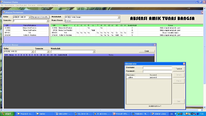
Task: Click Dapat mengikuti ujian status cell
Action: click(x=170, y=33)
